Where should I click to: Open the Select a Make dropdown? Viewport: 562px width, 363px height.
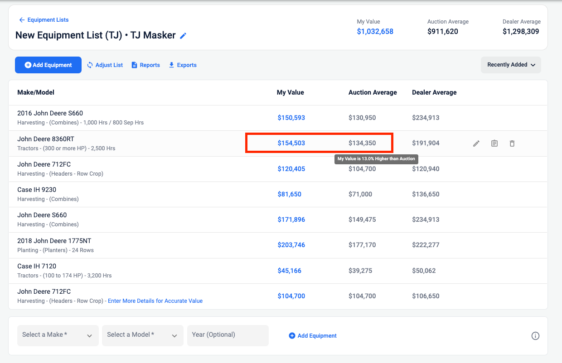point(58,335)
